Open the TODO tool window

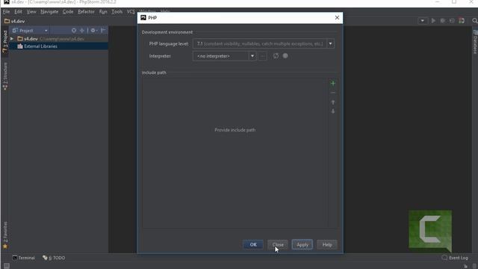click(x=54, y=258)
